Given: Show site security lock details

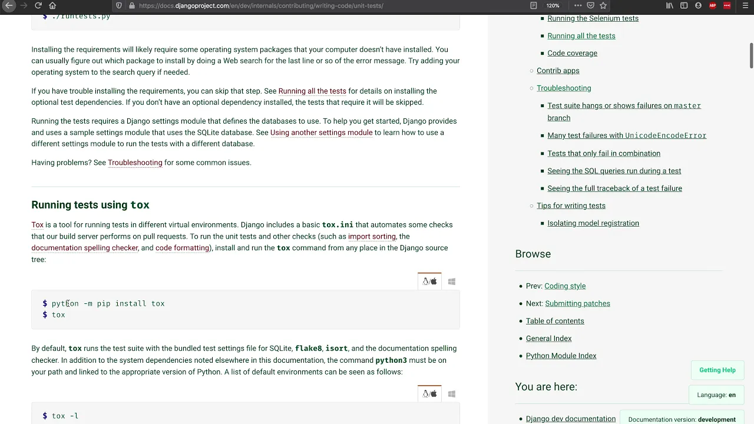Looking at the screenshot, I should [x=131, y=5].
